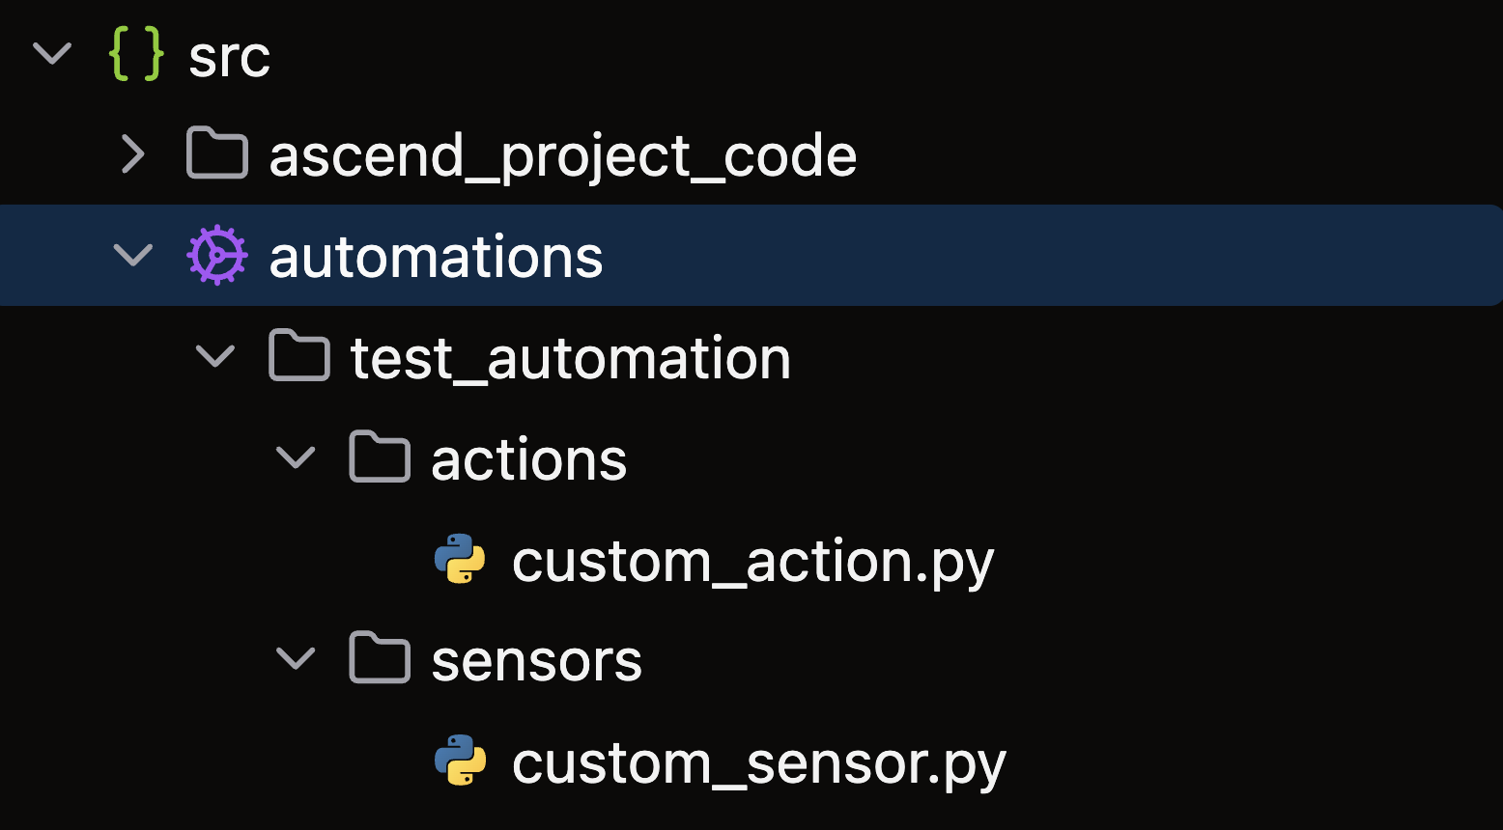This screenshot has height=830, width=1503.
Task: Select the sensors folder label
Action: (536, 661)
